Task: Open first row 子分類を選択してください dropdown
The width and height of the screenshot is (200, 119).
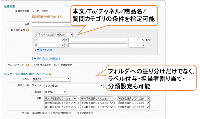Action: pyautogui.click(x=97, y=99)
